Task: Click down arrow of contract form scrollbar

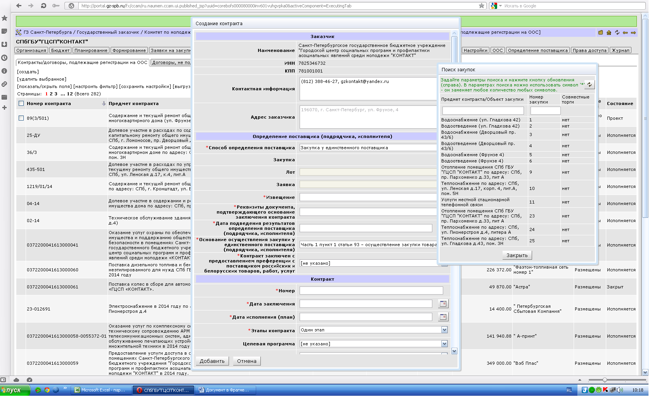Action: [454, 351]
